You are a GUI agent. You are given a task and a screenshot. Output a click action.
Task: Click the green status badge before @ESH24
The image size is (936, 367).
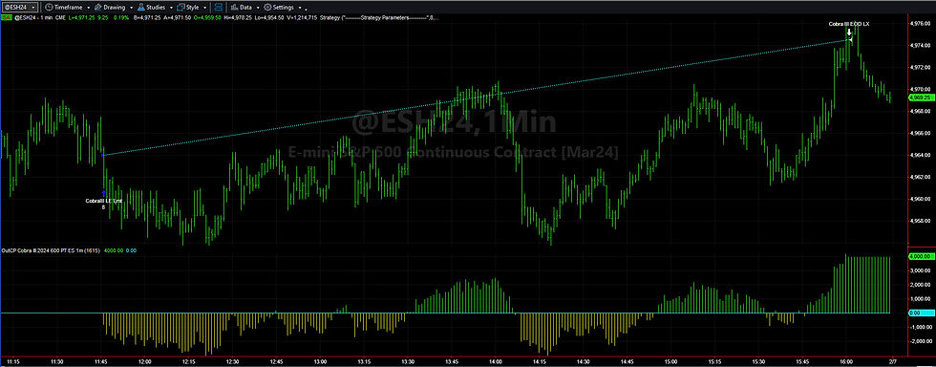(7, 18)
